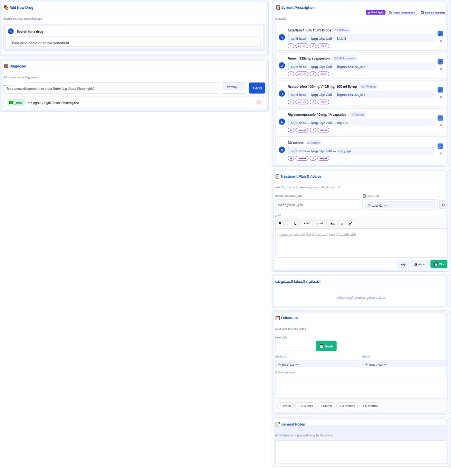Print the advice using طباعة button
This screenshot has height=469, width=451.
click(x=420, y=264)
